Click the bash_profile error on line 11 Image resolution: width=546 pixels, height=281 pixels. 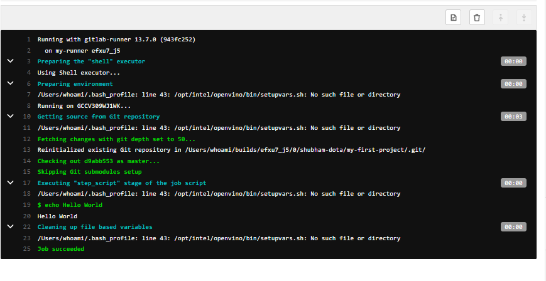(x=219, y=128)
